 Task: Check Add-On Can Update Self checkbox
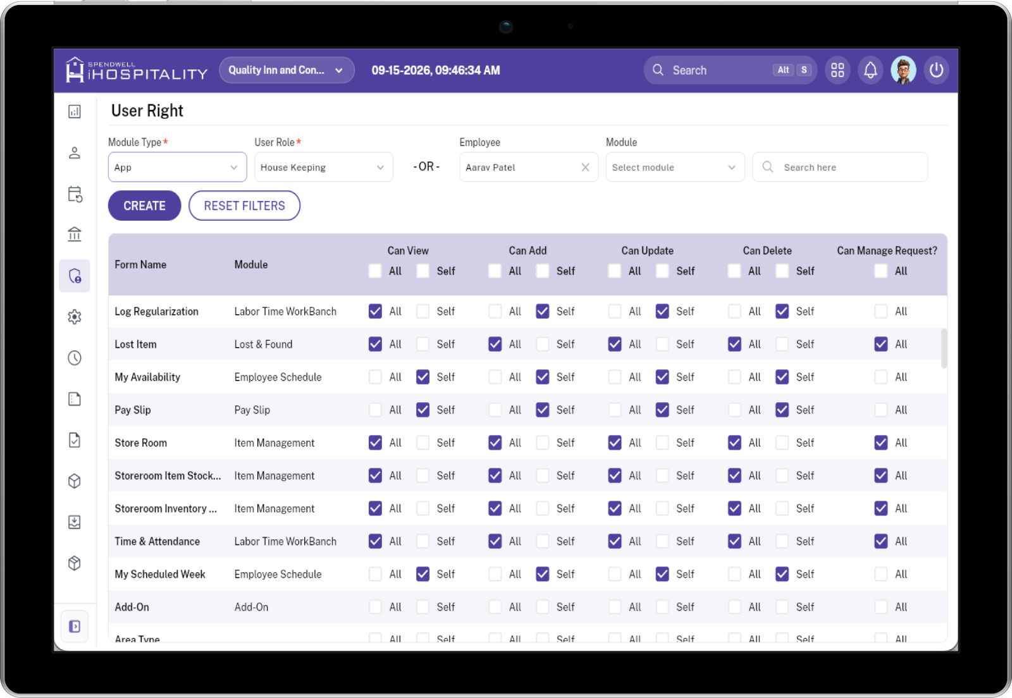(662, 607)
